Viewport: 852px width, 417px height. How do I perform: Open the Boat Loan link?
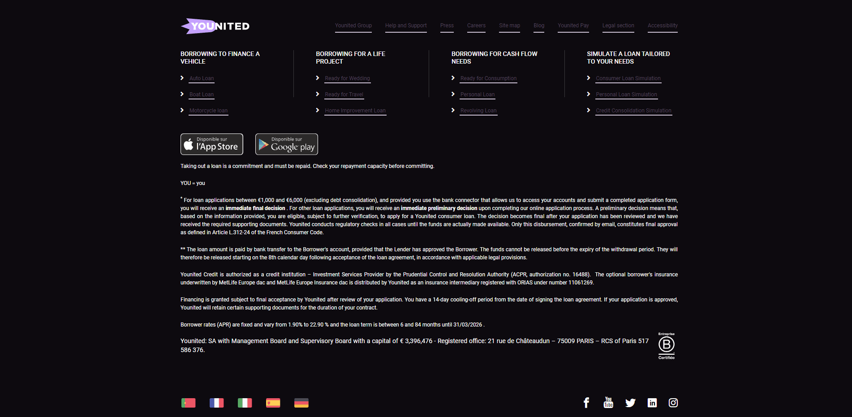tap(202, 95)
